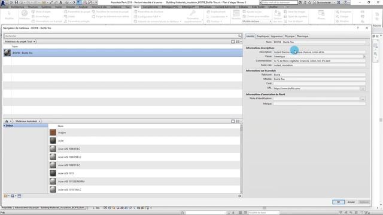The height and width of the screenshot is (215, 383).
Task: Open the asset browser icon
Action: pyautogui.click(x=19, y=196)
